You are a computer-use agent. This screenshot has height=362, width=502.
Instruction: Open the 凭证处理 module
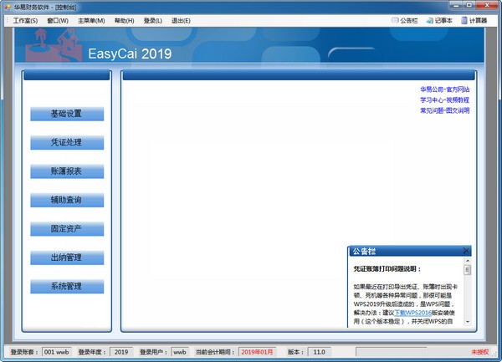coord(67,143)
